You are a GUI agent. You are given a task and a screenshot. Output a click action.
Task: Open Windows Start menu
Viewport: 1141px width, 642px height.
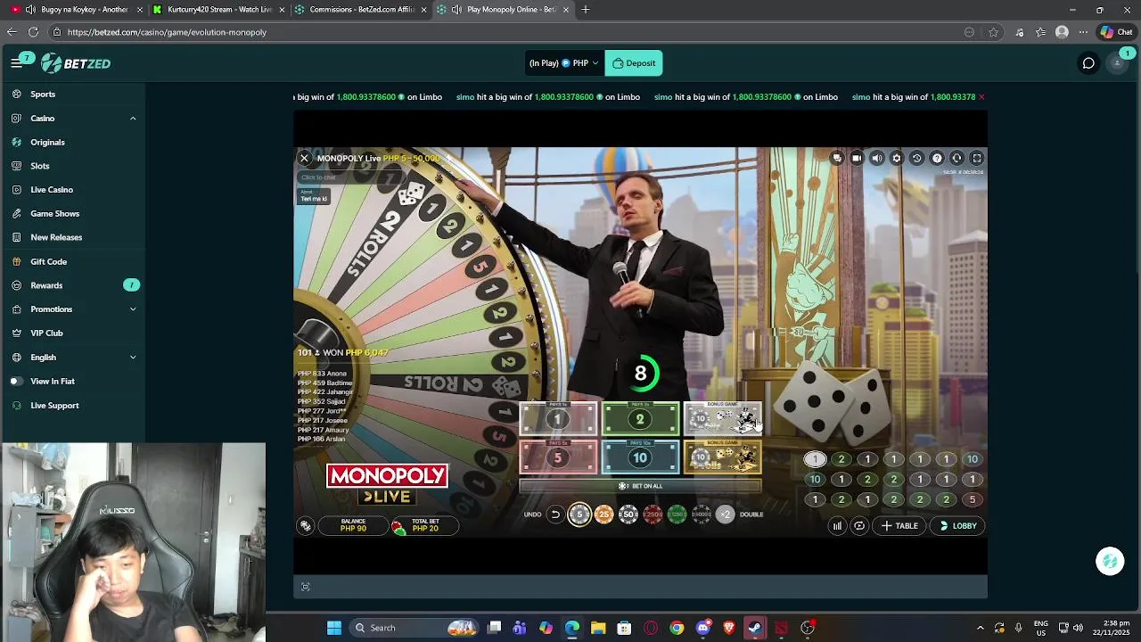click(x=334, y=628)
